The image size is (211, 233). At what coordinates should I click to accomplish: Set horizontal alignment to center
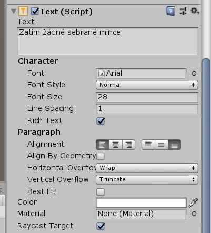point(116,145)
